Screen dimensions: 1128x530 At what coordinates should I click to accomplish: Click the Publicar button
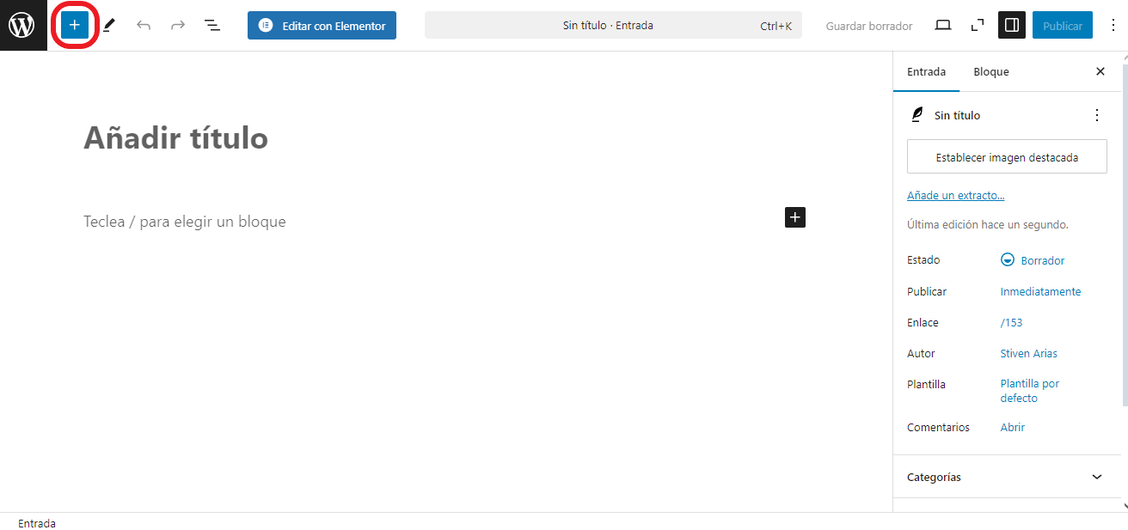tap(1062, 25)
